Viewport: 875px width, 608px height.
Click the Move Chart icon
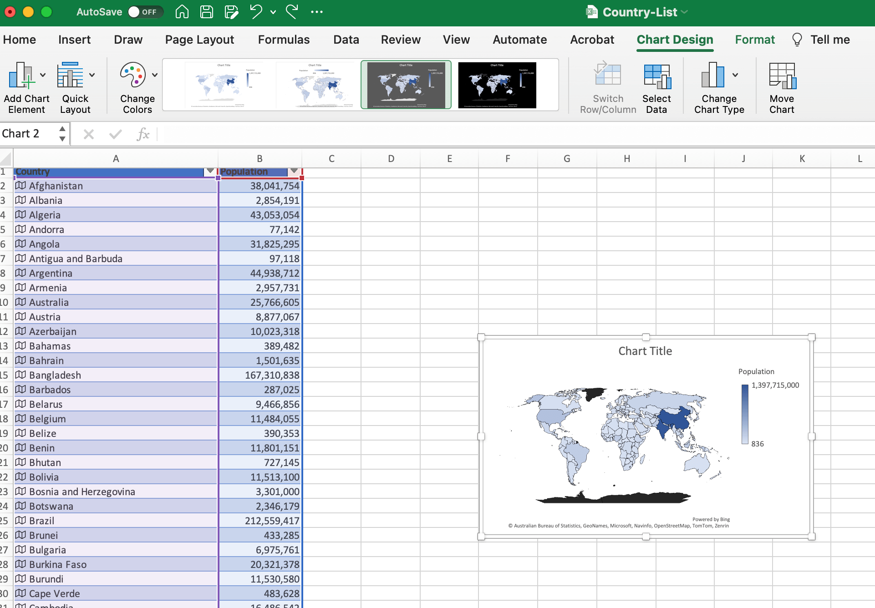coord(782,76)
